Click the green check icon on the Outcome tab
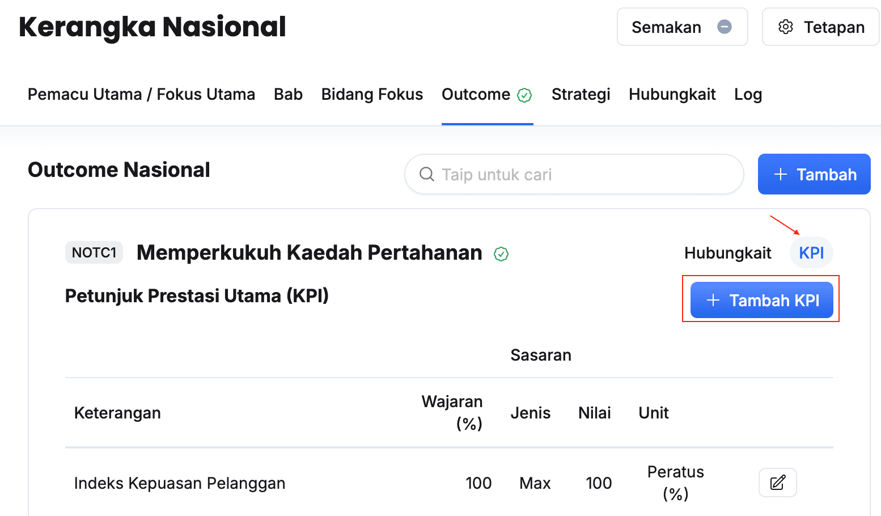Image resolution: width=881 pixels, height=516 pixels. pos(524,95)
